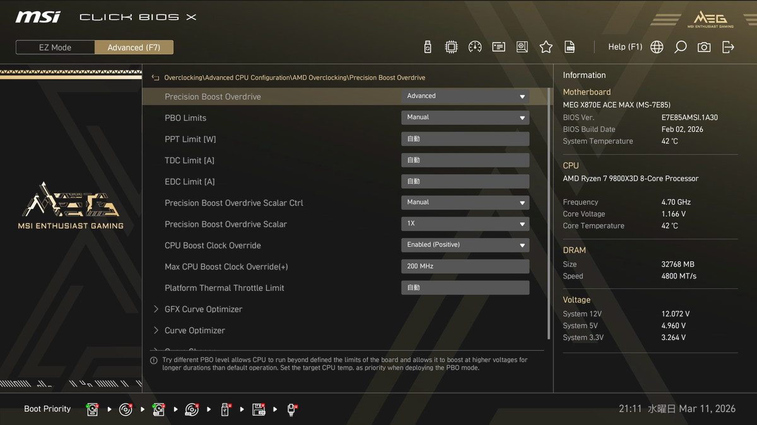This screenshot has width=757, height=425.
Task: Click the PPT Limit [W] input field
Action: pyautogui.click(x=465, y=139)
